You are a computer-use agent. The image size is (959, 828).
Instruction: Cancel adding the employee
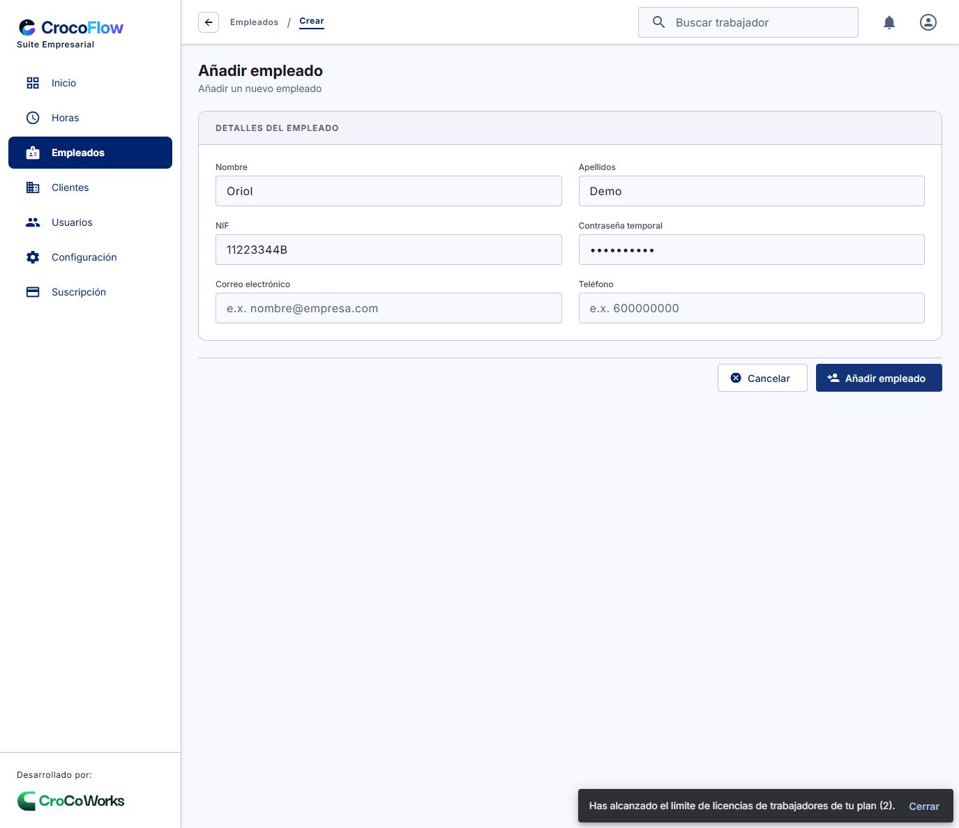tap(762, 378)
